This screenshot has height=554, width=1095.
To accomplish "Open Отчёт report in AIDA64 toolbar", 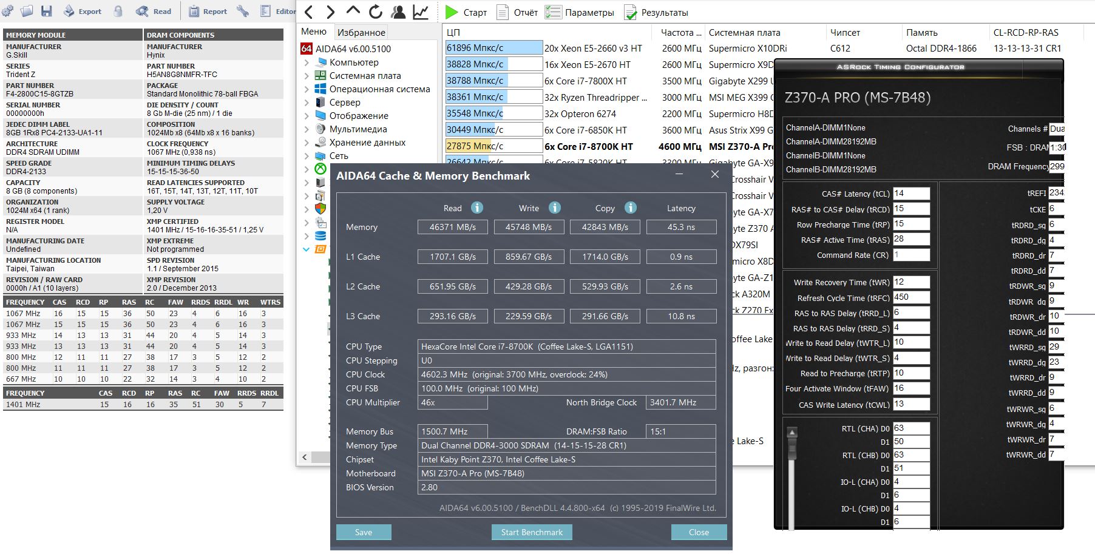I will pos(517,12).
